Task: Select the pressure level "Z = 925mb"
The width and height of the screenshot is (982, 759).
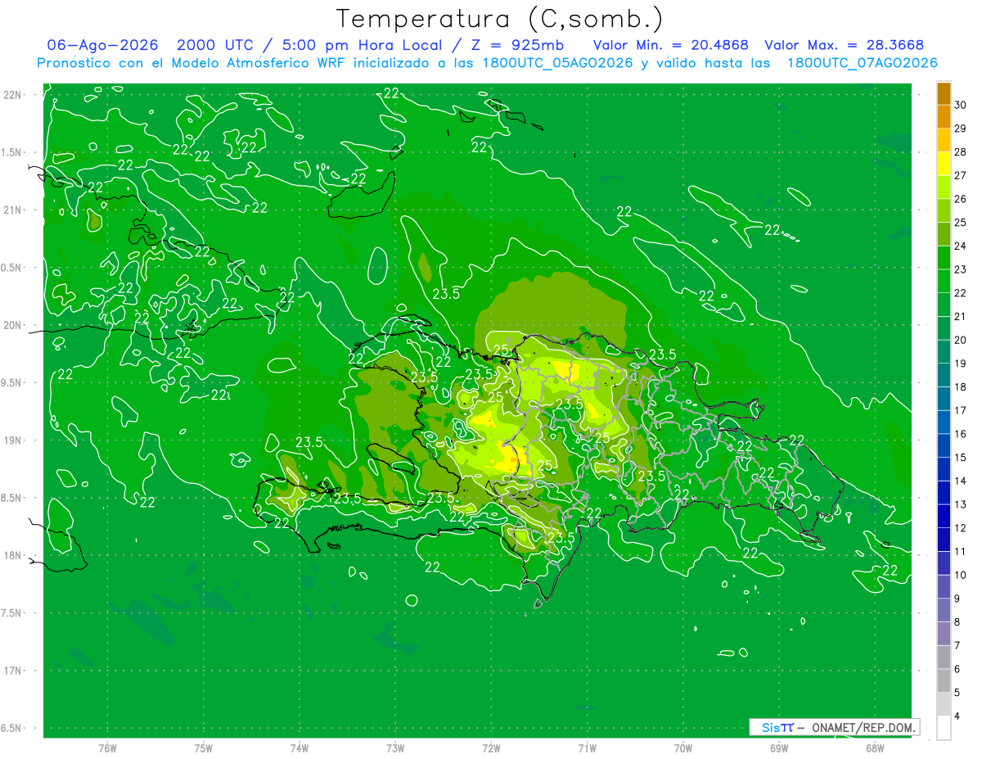Action: [x=518, y=45]
